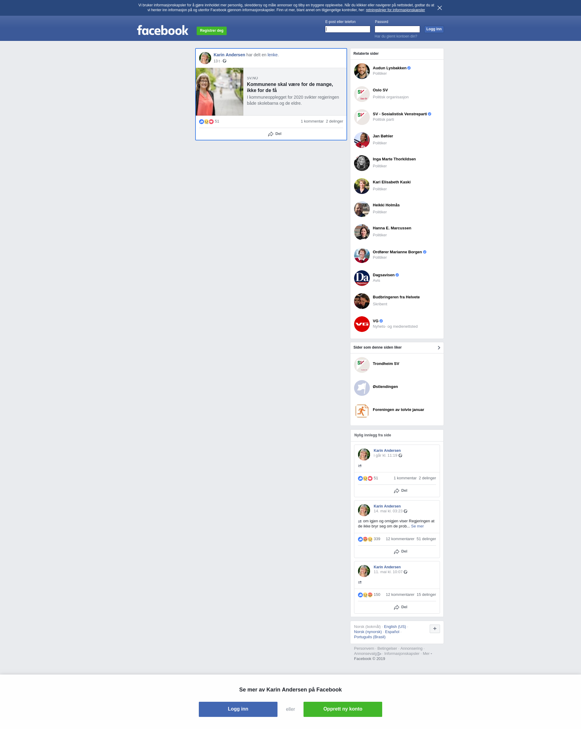Click the green 'Registrer deg' button

pos(211,31)
